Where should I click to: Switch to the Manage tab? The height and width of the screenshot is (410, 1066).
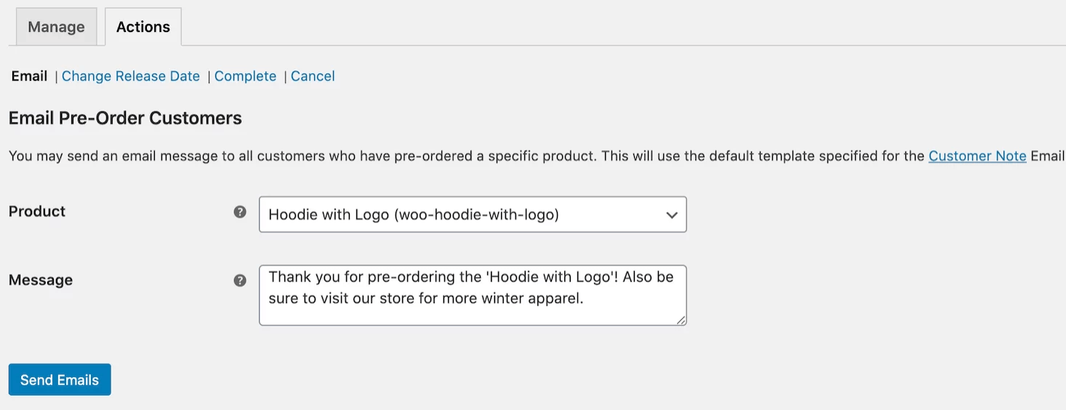(56, 27)
